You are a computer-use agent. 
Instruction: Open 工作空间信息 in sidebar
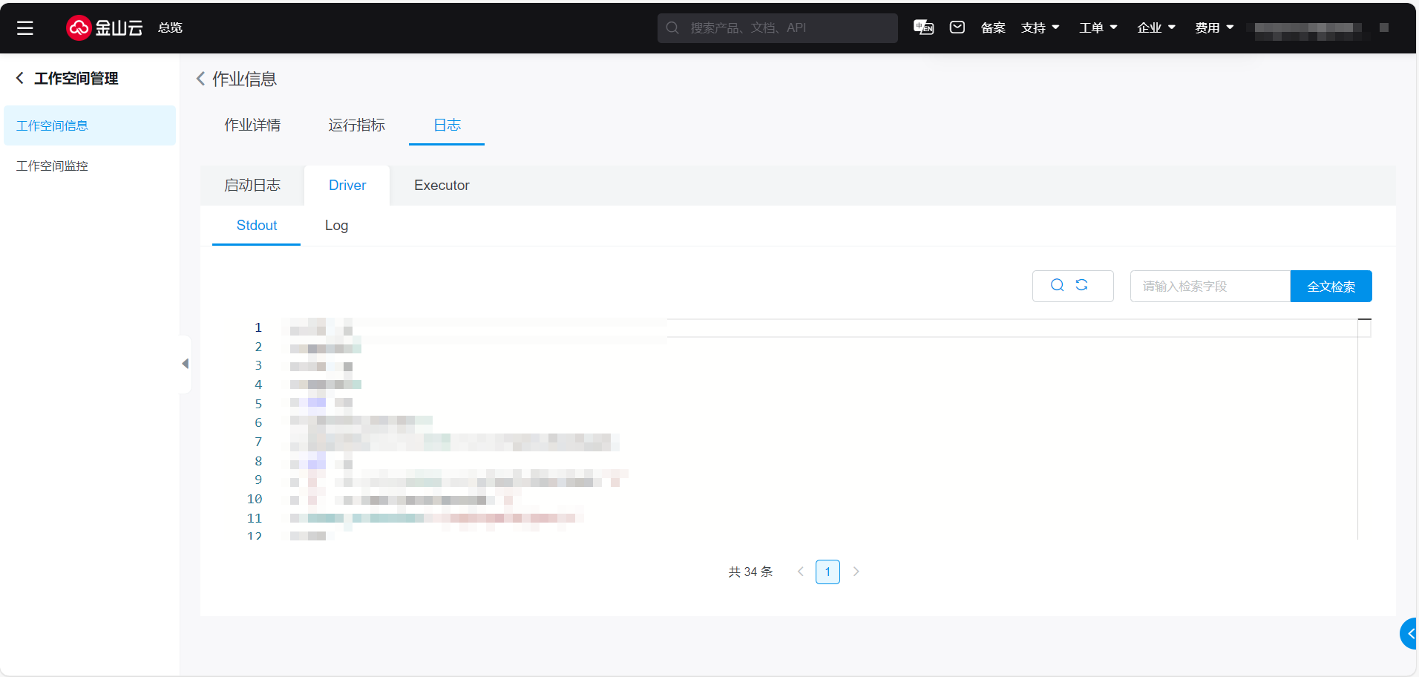(x=90, y=125)
